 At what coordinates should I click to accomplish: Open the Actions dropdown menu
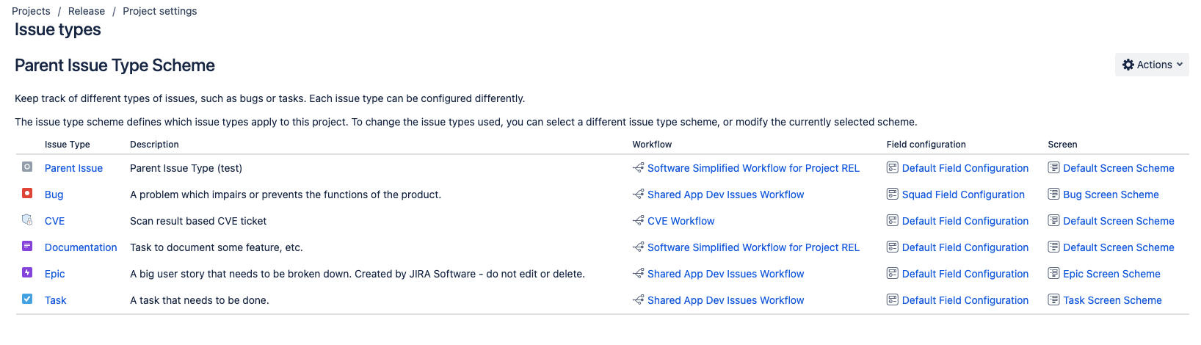coord(1152,65)
